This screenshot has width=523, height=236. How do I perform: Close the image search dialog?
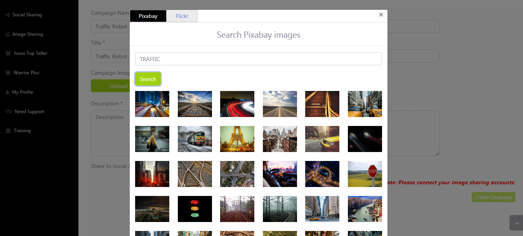point(381,15)
